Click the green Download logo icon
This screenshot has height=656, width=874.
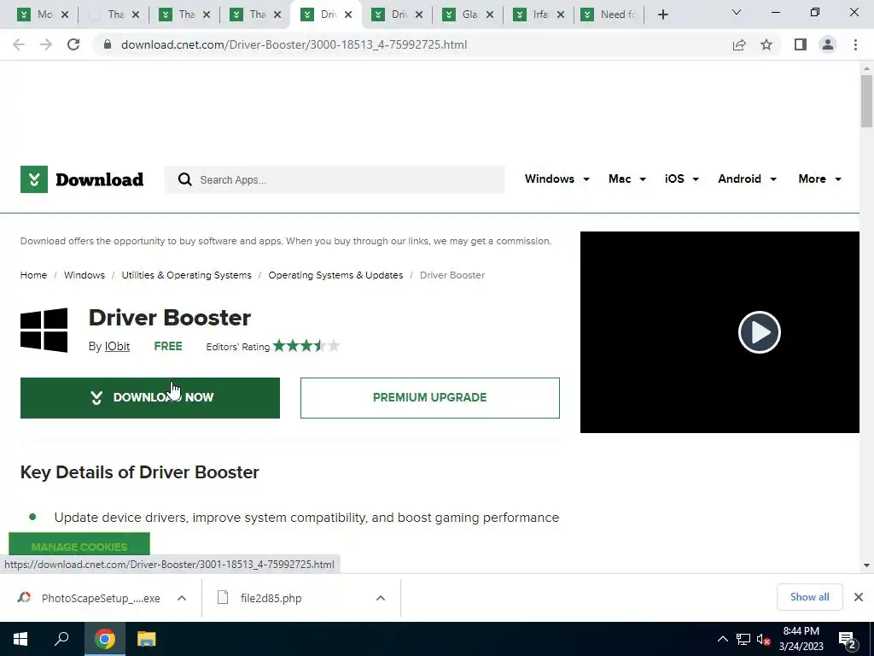coord(34,179)
